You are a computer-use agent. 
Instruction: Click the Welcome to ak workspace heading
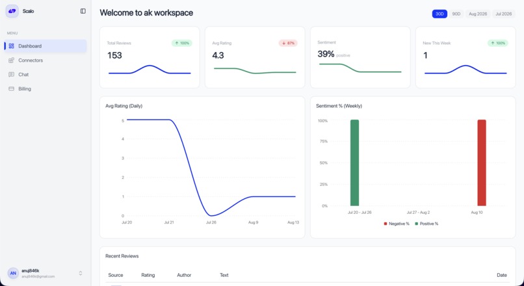click(x=146, y=13)
